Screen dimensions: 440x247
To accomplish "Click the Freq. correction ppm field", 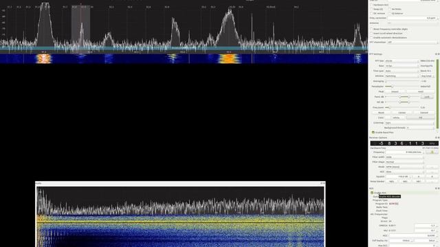I will (x=412, y=18).
